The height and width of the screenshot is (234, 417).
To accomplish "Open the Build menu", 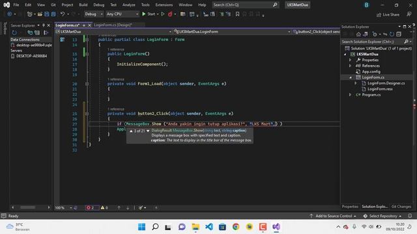I will tap(83, 5).
